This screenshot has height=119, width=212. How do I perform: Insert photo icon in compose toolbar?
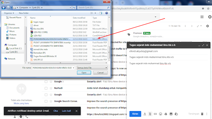(x=171, y=114)
